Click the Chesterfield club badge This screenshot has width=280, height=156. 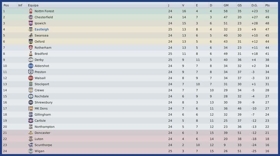click(31, 17)
